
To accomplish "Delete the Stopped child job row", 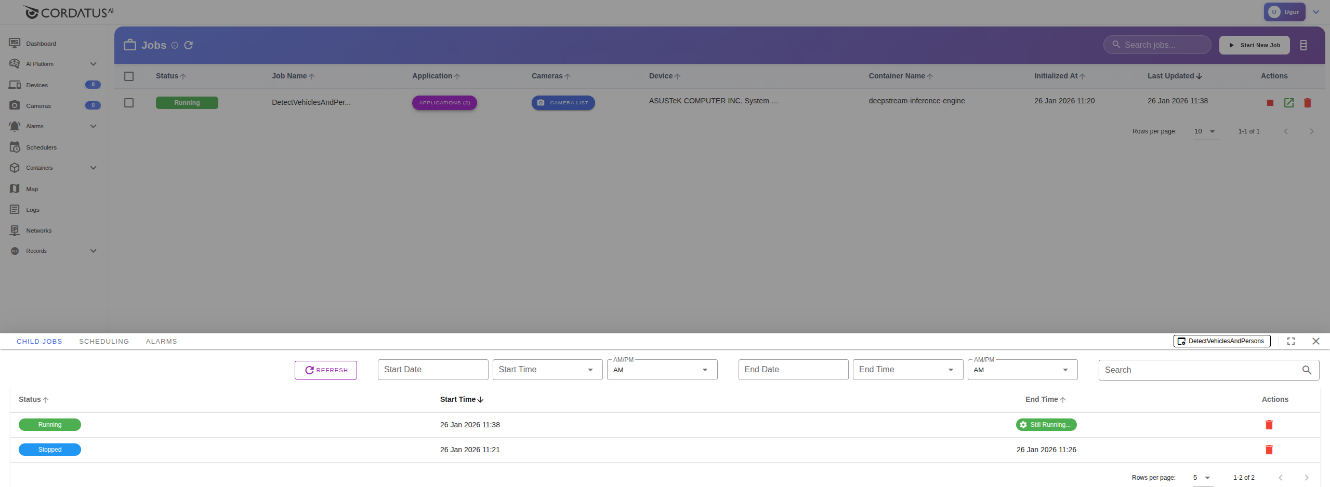I will coord(1269,450).
